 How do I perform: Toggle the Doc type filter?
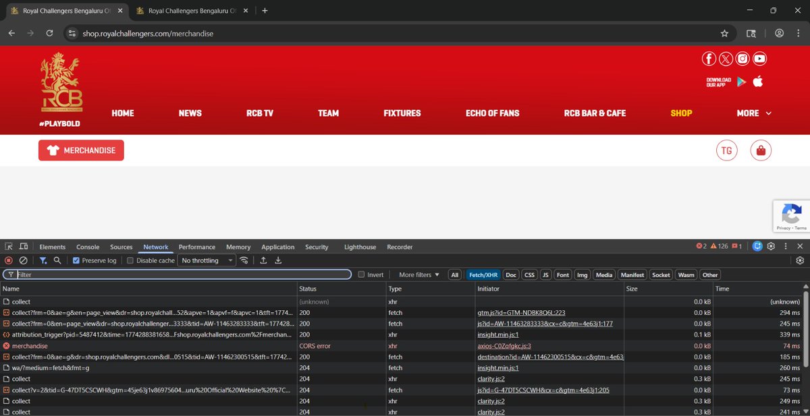(511, 274)
